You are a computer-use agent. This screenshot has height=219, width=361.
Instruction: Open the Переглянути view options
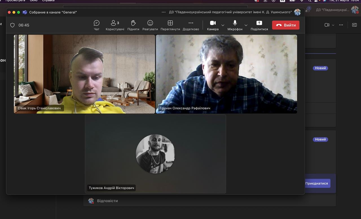[170, 25]
